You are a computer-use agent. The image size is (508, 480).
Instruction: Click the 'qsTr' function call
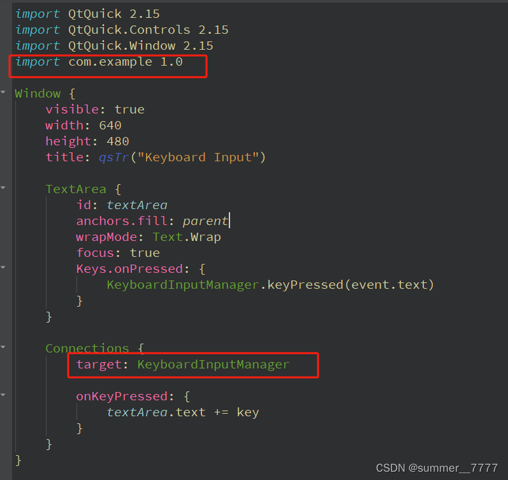click(113, 157)
